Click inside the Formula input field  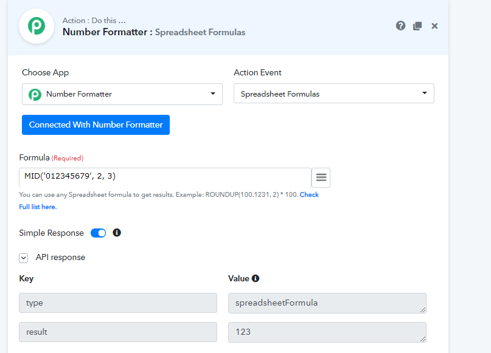165,177
